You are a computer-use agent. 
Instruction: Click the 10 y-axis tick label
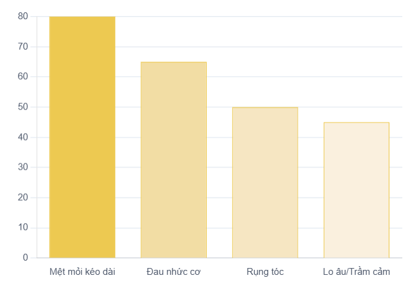click(x=23, y=228)
